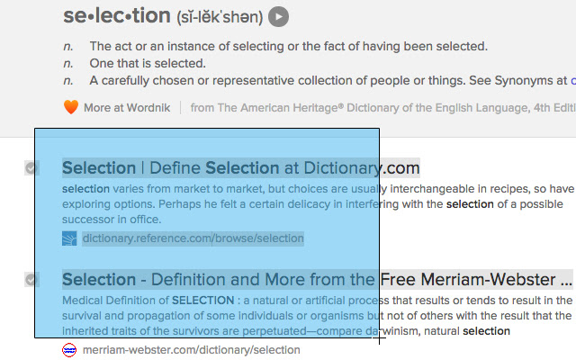Screen dimensions: 576x360
Task: Click the definition "The act or an instance of selecting"
Action: (288, 46)
